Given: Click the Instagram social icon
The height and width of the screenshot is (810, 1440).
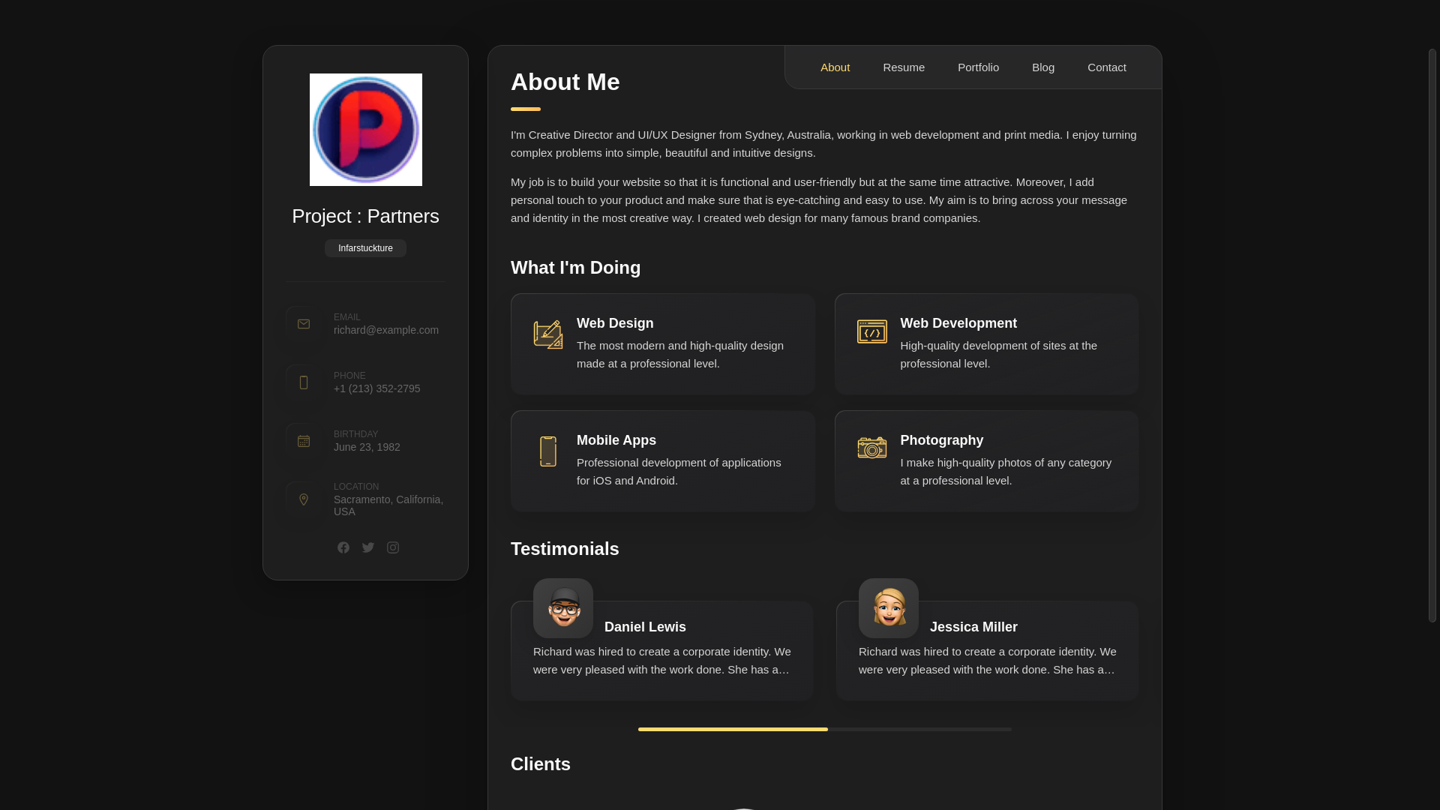Looking at the screenshot, I should (392, 547).
